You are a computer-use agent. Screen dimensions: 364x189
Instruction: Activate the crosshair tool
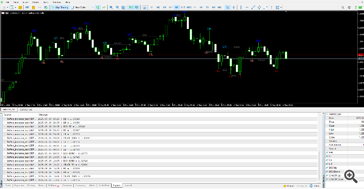tap(233, 7)
